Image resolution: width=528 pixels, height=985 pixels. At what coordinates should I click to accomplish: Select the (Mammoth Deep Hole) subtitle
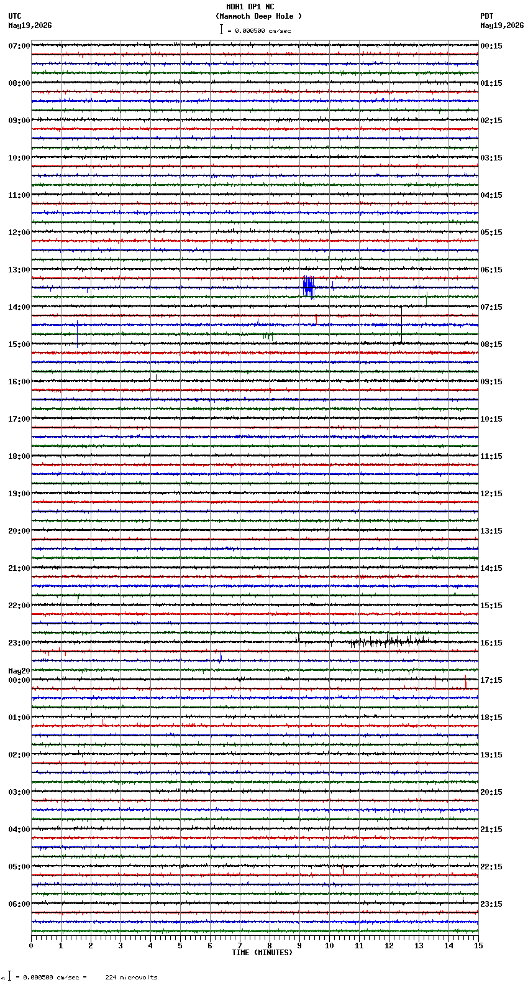tap(258, 16)
